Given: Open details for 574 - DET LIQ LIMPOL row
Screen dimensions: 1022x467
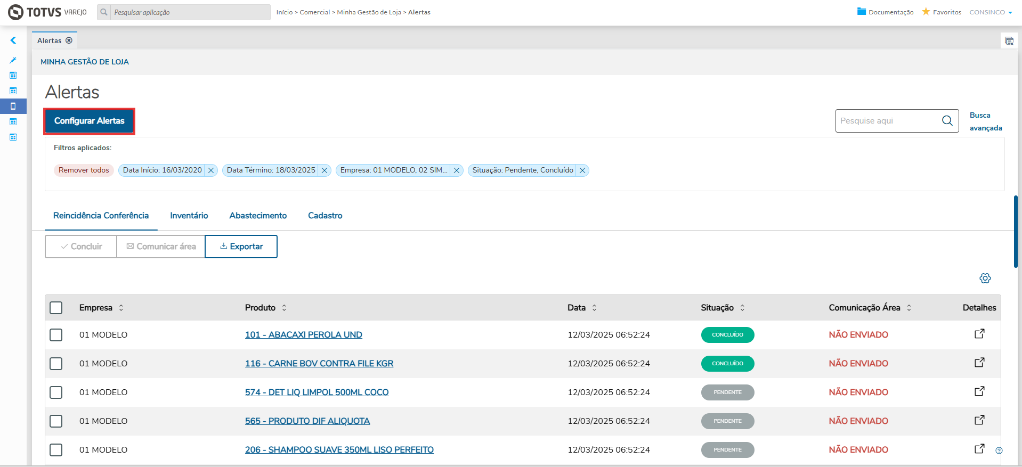Looking at the screenshot, I should coord(979,391).
